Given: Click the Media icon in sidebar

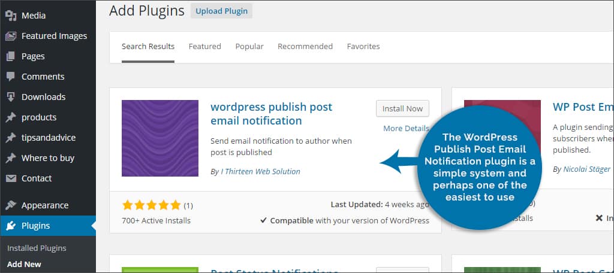Looking at the screenshot, I should [x=11, y=16].
